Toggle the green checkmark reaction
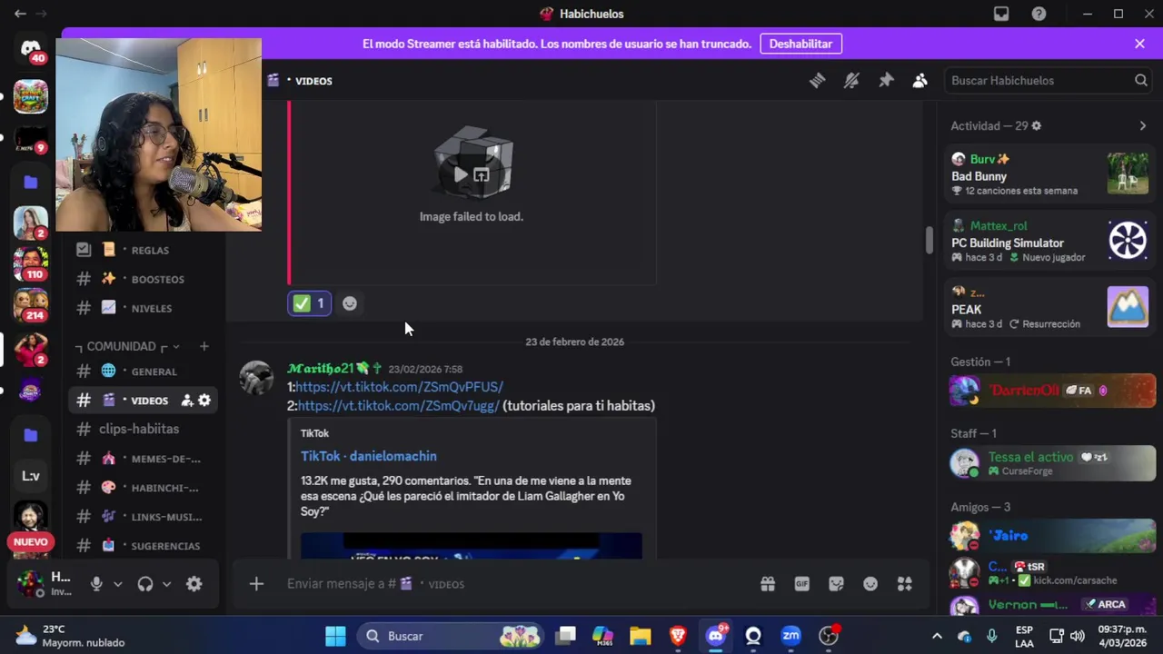The image size is (1163, 654). tap(310, 303)
